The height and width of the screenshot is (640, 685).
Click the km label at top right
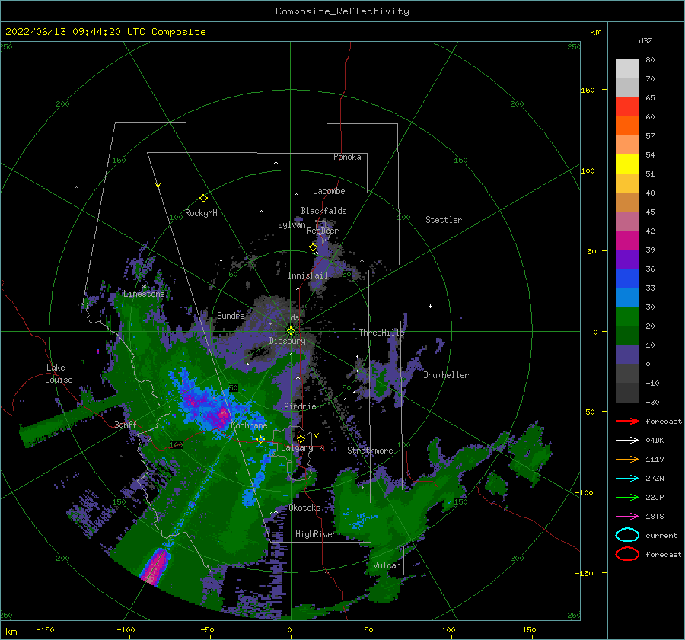coord(596,32)
